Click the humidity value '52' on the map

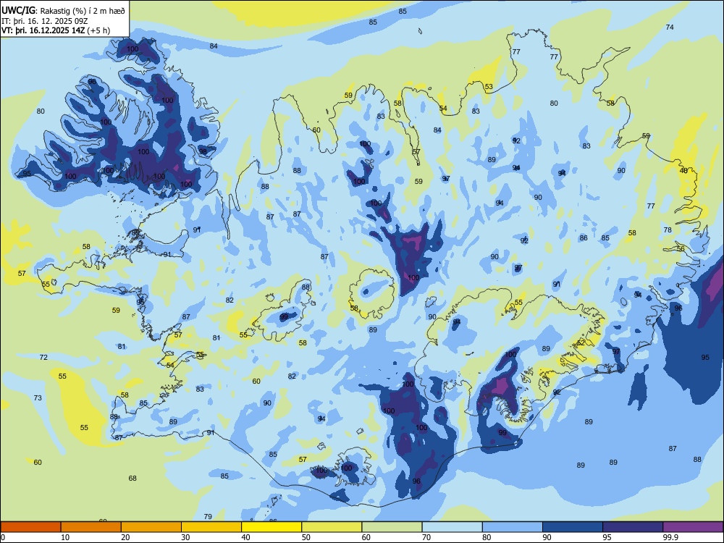point(581,343)
